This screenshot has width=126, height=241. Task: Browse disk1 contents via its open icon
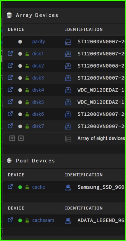[10, 53]
